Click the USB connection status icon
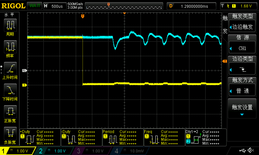 [242, 150]
